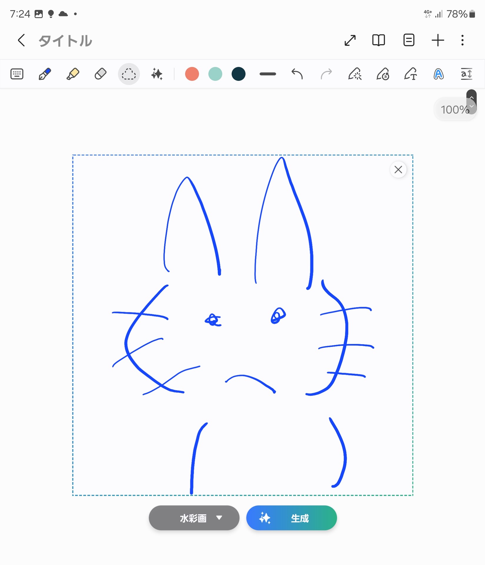Open sketch to image assist
This screenshot has width=485, height=565.
point(355,74)
